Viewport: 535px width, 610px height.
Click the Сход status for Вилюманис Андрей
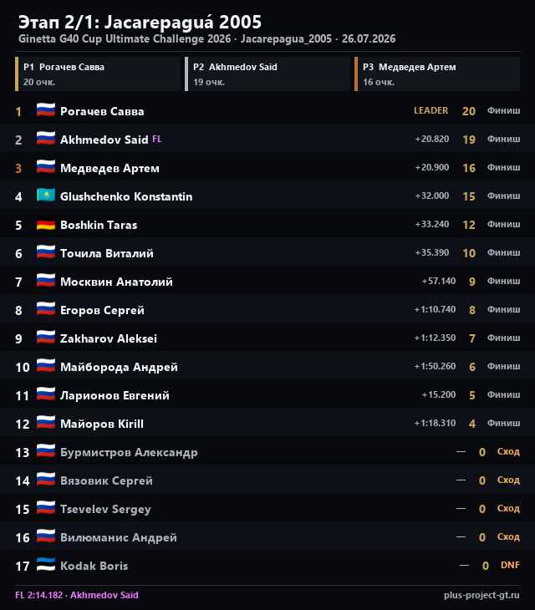pyautogui.click(x=508, y=536)
